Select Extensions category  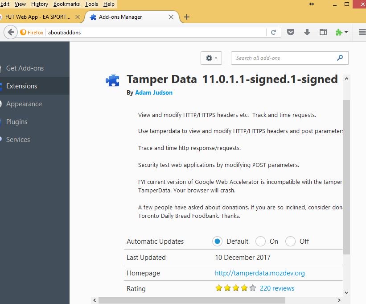(x=34, y=86)
